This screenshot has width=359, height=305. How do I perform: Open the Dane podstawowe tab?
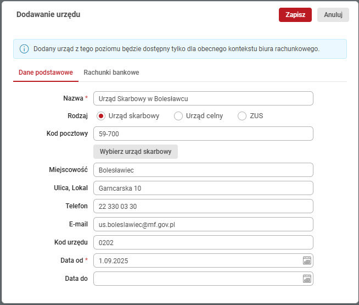pos(46,73)
